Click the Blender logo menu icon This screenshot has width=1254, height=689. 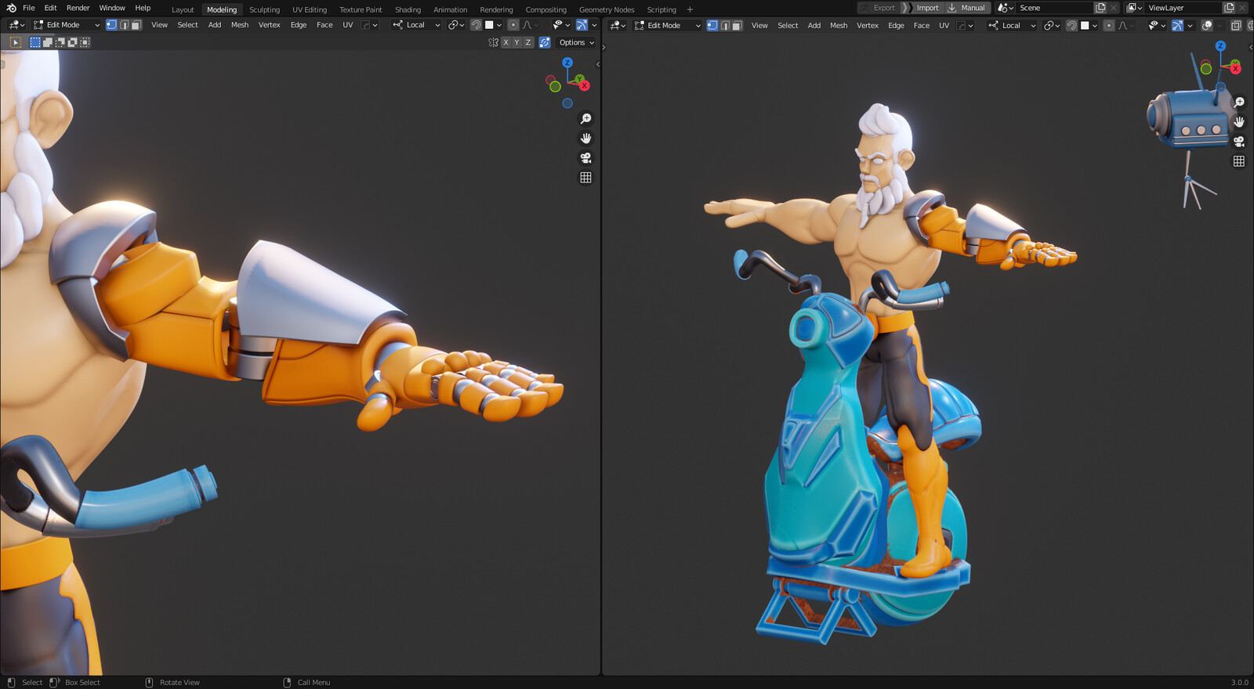click(x=11, y=8)
